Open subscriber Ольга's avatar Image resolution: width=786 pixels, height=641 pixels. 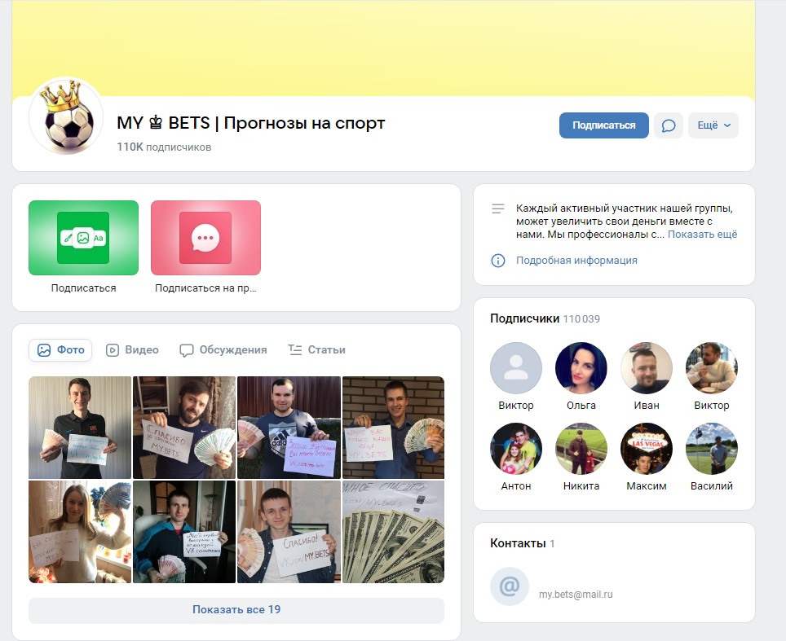581,368
